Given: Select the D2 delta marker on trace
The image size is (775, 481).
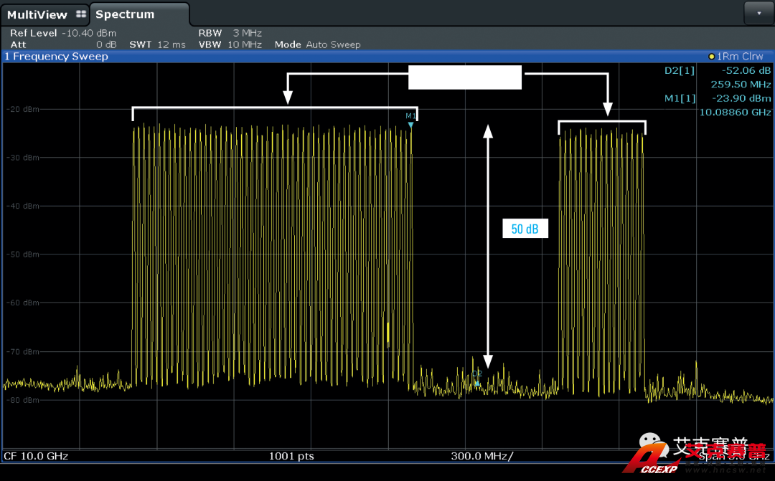Looking at the screenshot, I should point(476,382).
